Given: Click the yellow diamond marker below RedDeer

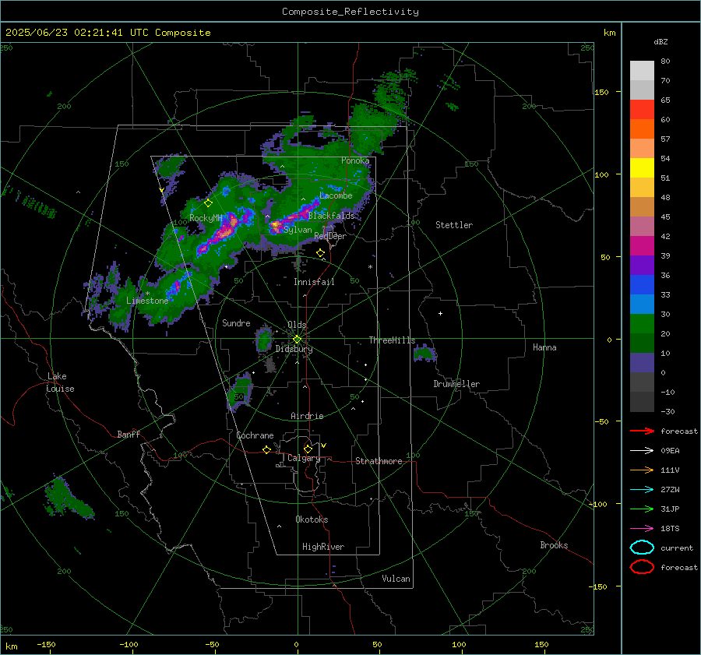Looking at the screenshot, I should coord(321,253).
